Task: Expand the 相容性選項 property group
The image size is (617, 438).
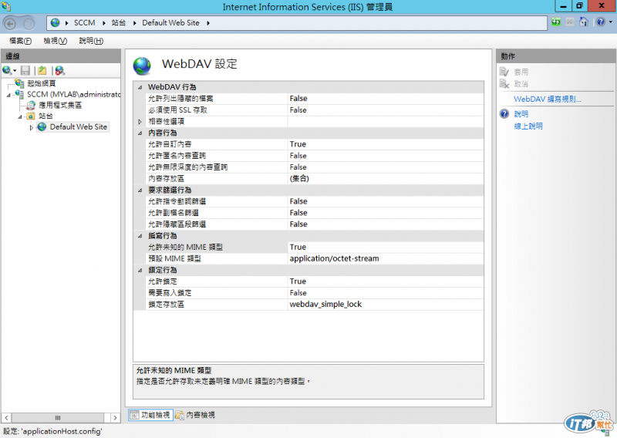Action: tap(140, 122)
